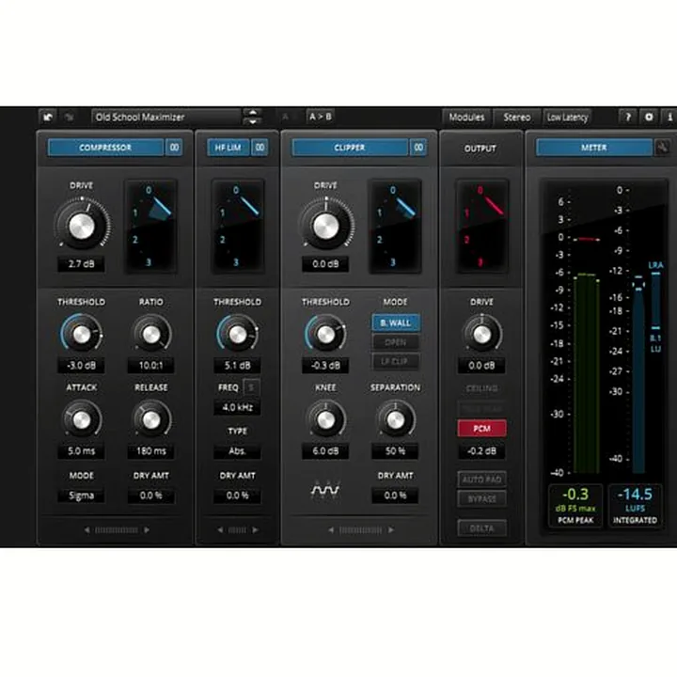Click the Compressor gain reduction meter
The width and height of the screenshot is (677, 677).
(150, 227)
